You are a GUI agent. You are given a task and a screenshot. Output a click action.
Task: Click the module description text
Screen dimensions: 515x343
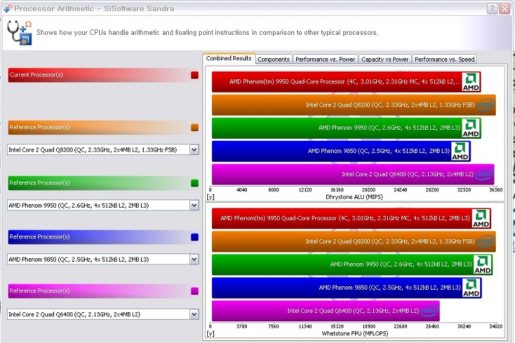[207, 33]
